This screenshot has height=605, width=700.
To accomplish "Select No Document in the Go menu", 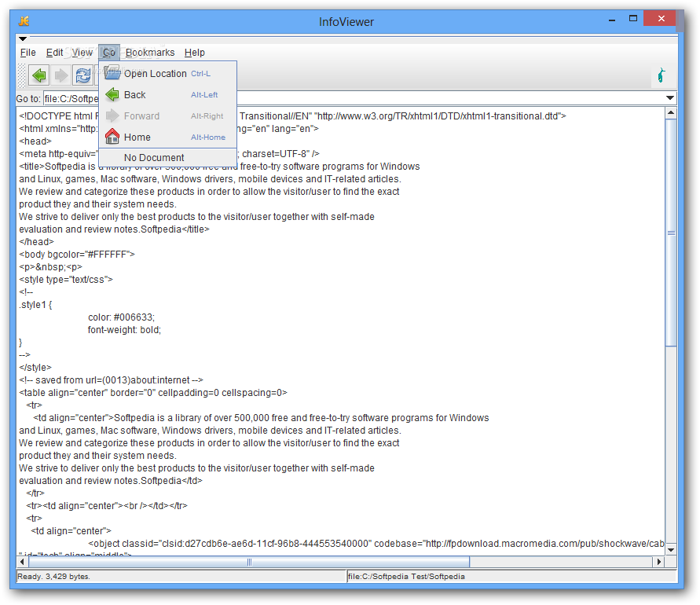I will click(167, 158).
